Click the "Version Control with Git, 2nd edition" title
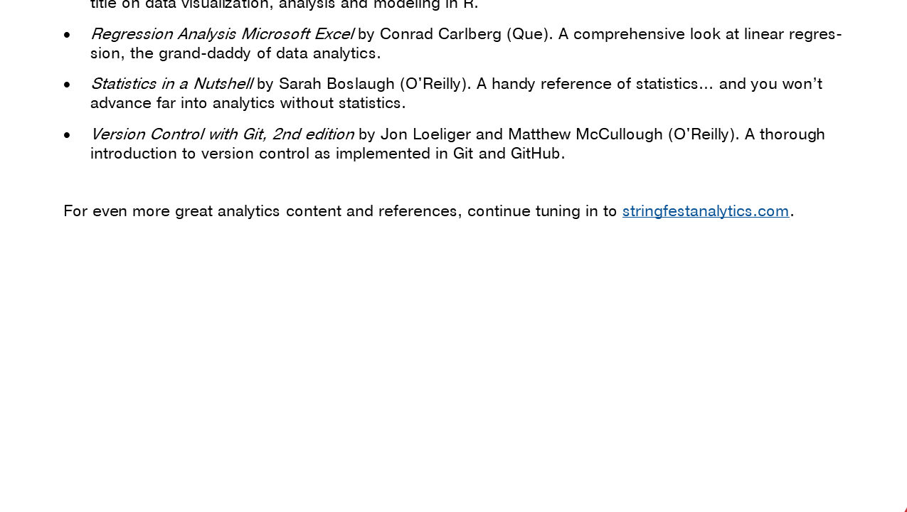The width and height of the screenshot is (907, 512). click(222, 134)
